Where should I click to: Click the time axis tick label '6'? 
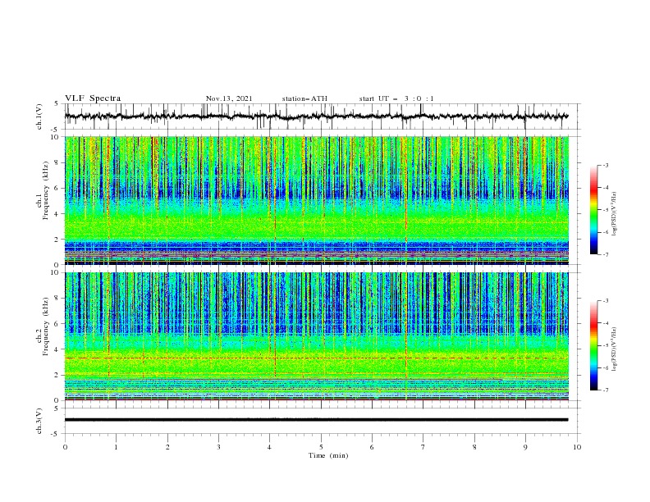point(372,447)
